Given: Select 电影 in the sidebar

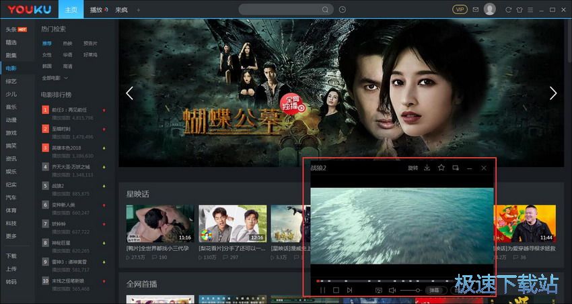Looking at the screenshot, I should tap(11, 68).
